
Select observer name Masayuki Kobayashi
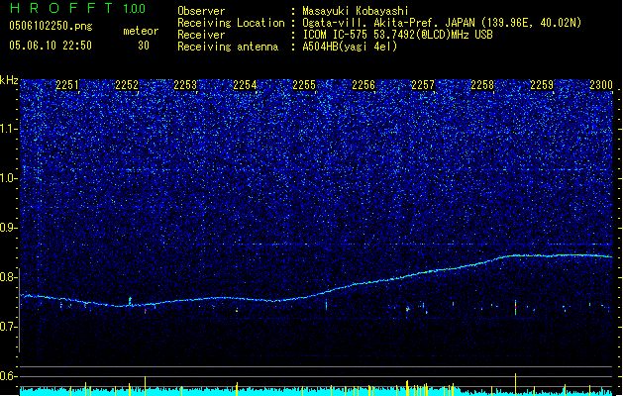click(356, 11)
